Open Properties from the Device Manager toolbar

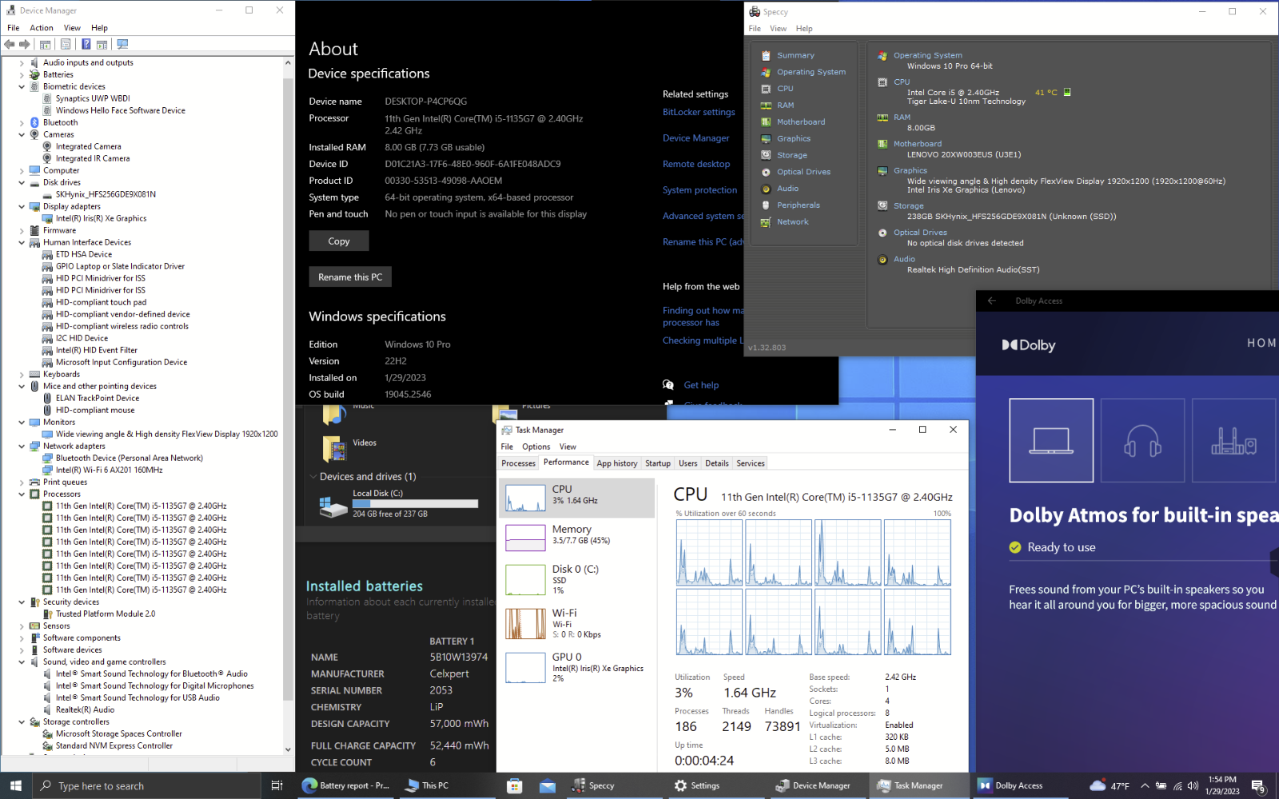tap(66, 45)
